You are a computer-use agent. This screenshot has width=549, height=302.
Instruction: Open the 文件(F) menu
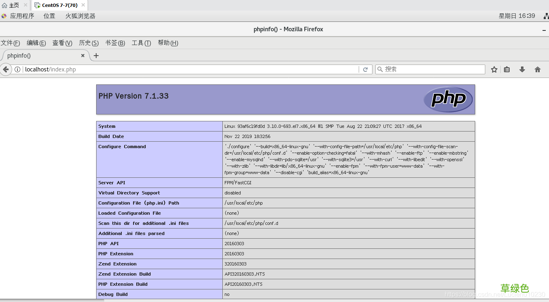tap(10, 43)
